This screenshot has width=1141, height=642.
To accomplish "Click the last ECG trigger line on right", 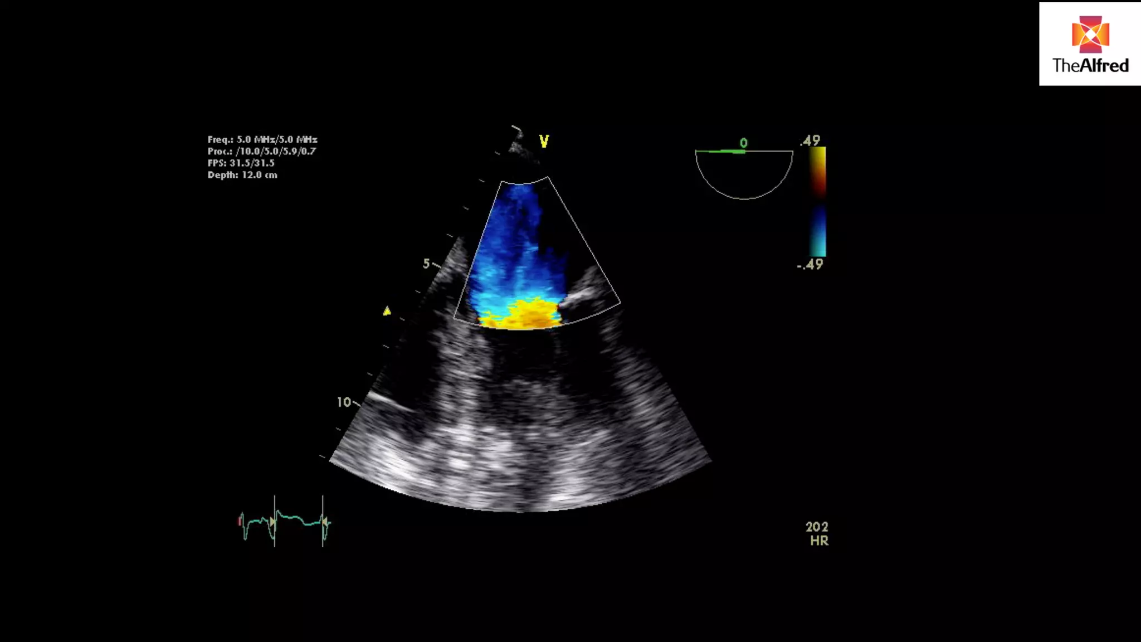I will [x=323, y=521].
